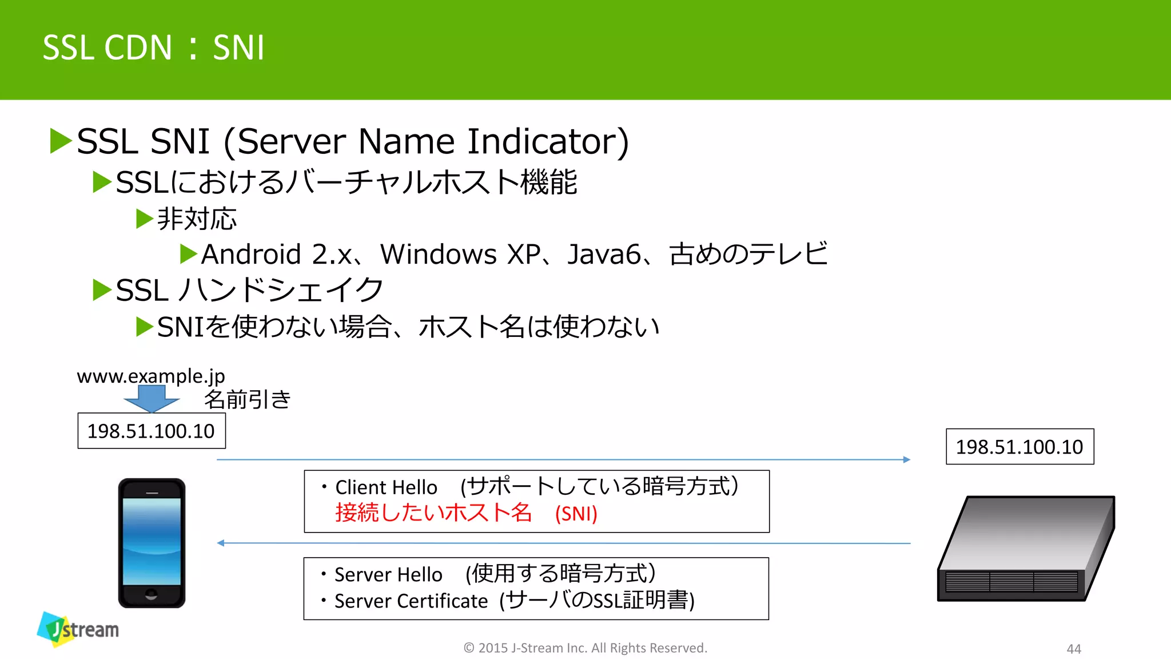Click green arrow bullet before SSL ハンドシェイク
The image size is (1171, 659).
(x=102, y=290)
